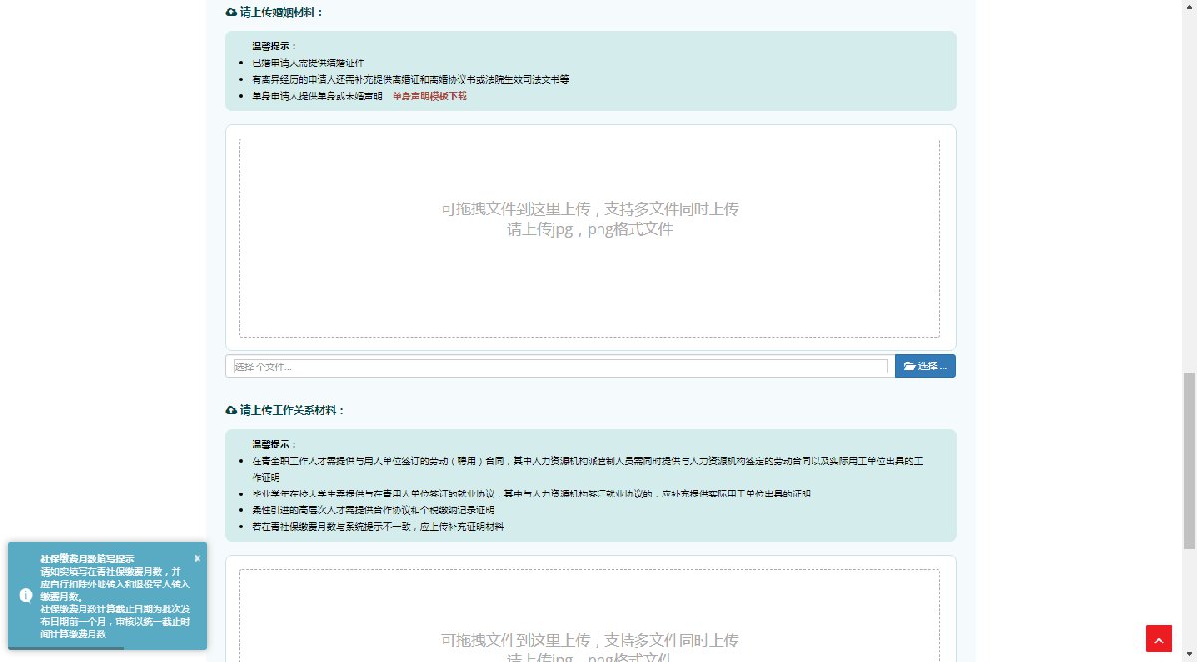
Task: Click the cloud upload icon beside 请上传婚姻材料
Action: click(x=231, y=13)
